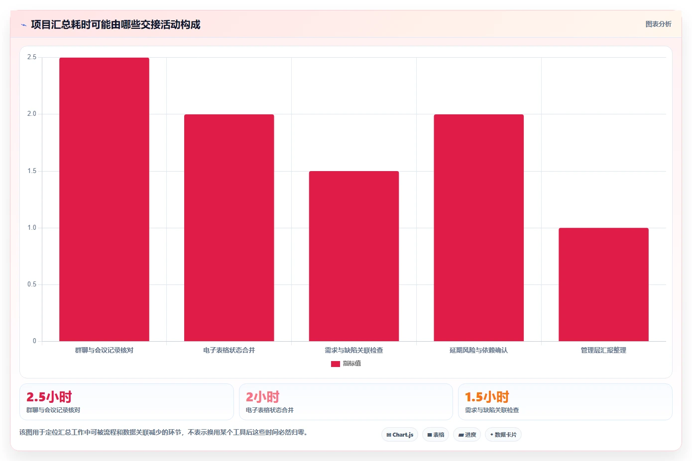Select the 群聊与会议记录核对 bar in the chart
Screen dimensions: 692x461
(104, 199)
